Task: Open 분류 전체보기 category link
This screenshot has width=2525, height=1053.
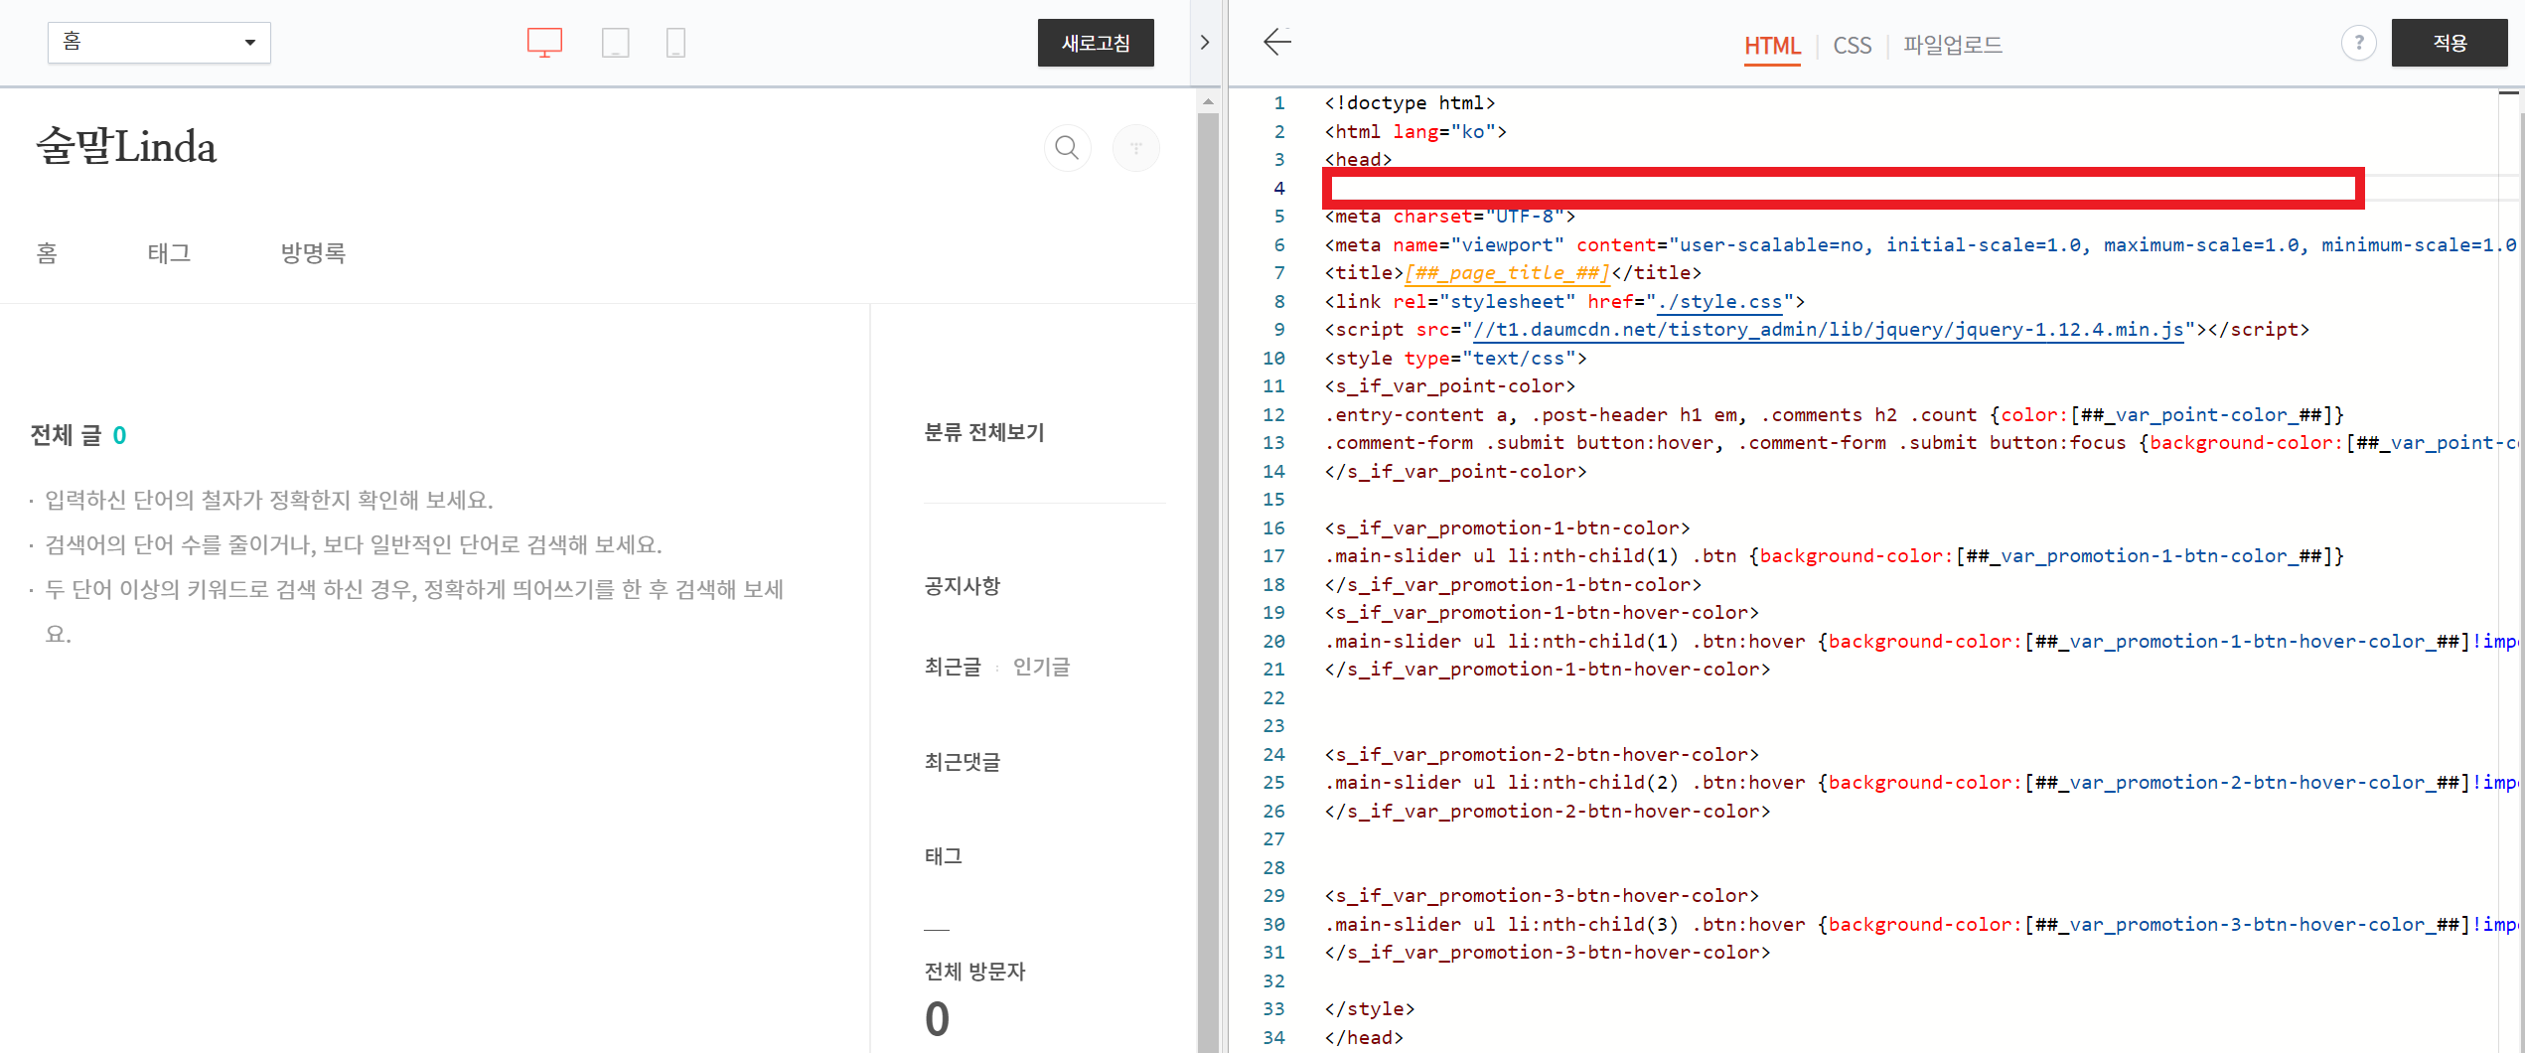Action: coord(983,432)
